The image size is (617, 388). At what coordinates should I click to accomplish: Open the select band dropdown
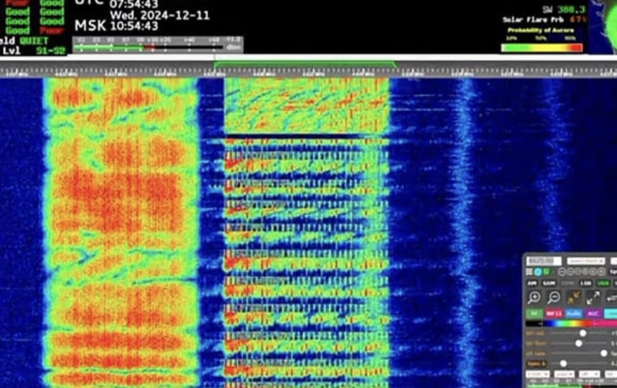point(586,261)
